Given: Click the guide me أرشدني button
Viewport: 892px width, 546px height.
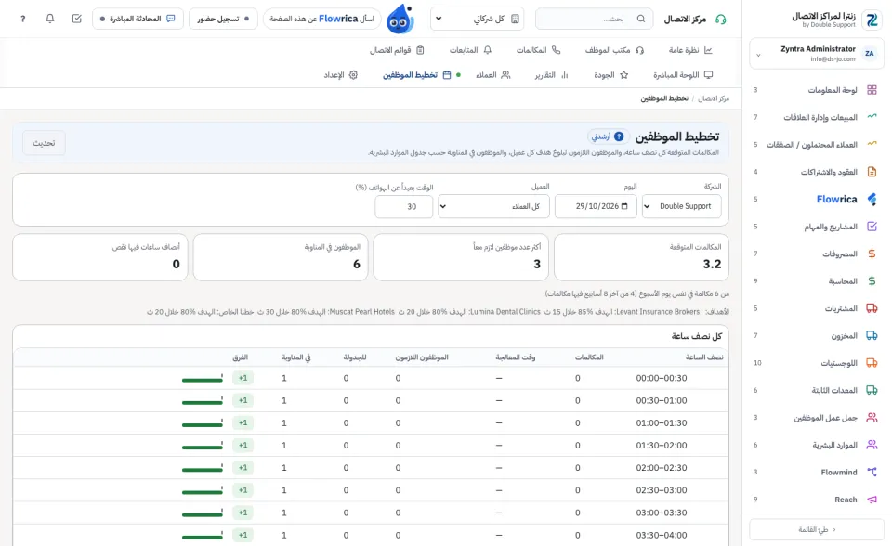Looking at the screenshot, I should point(610,136).
